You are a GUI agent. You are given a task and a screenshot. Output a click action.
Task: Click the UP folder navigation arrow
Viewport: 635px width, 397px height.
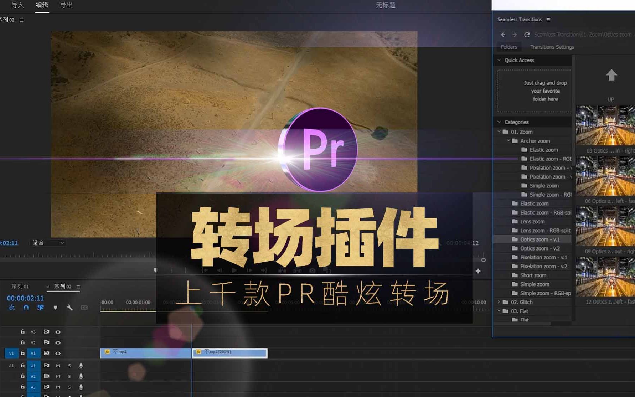coord(612,75)
